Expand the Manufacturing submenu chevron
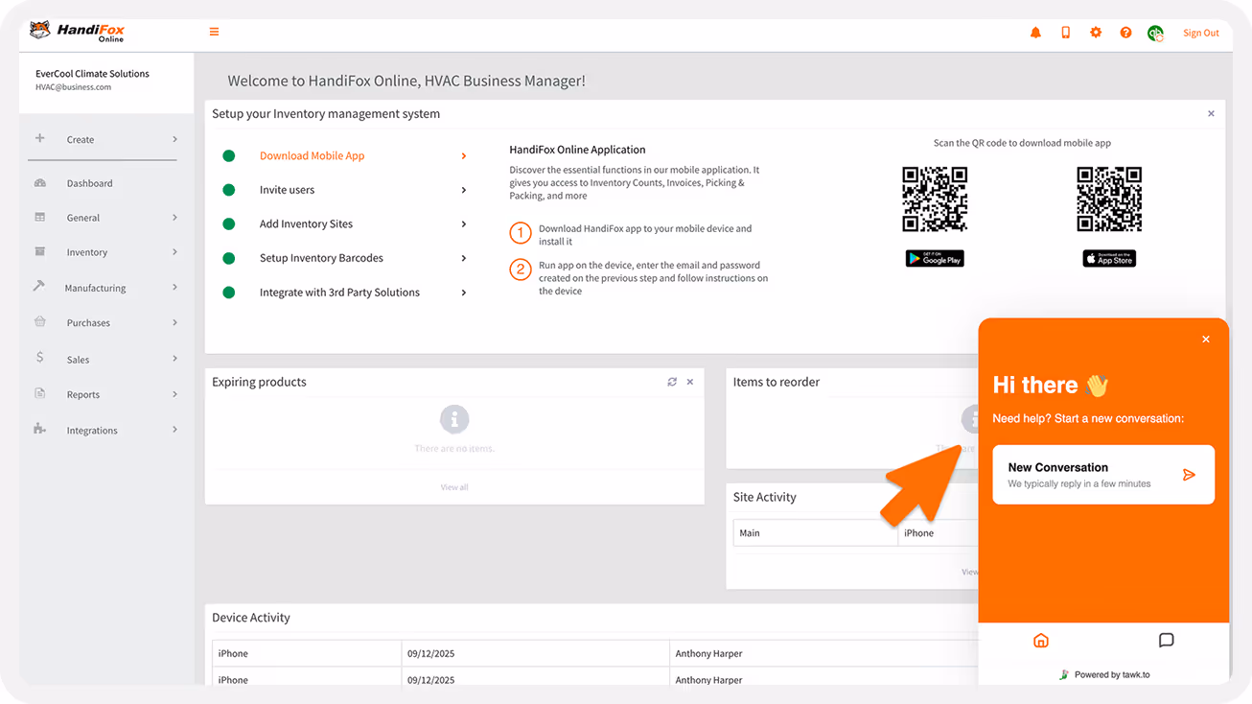Image resolution: width=1252 pixels, height=704 pixels. [x=174, y=287]
